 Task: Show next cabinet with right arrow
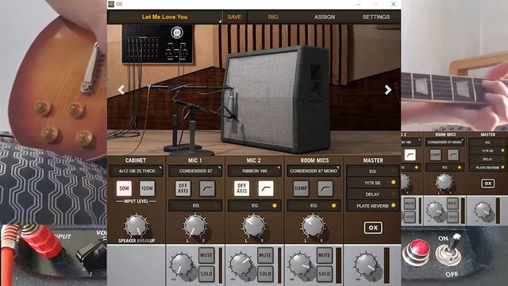click(387, 90)
